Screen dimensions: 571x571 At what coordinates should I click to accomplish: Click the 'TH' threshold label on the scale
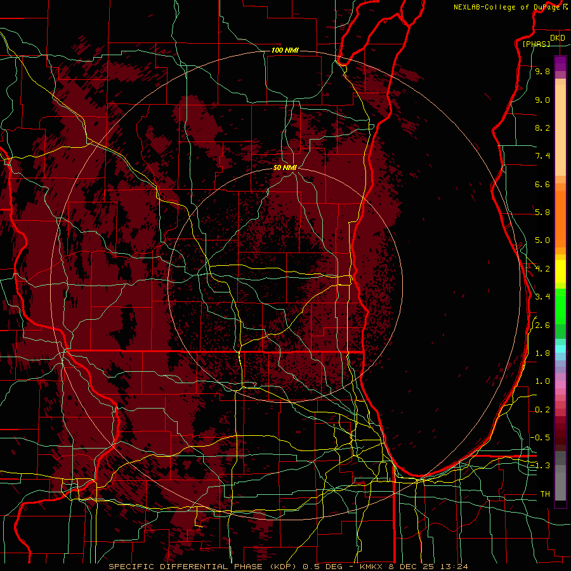pos(545,494)
